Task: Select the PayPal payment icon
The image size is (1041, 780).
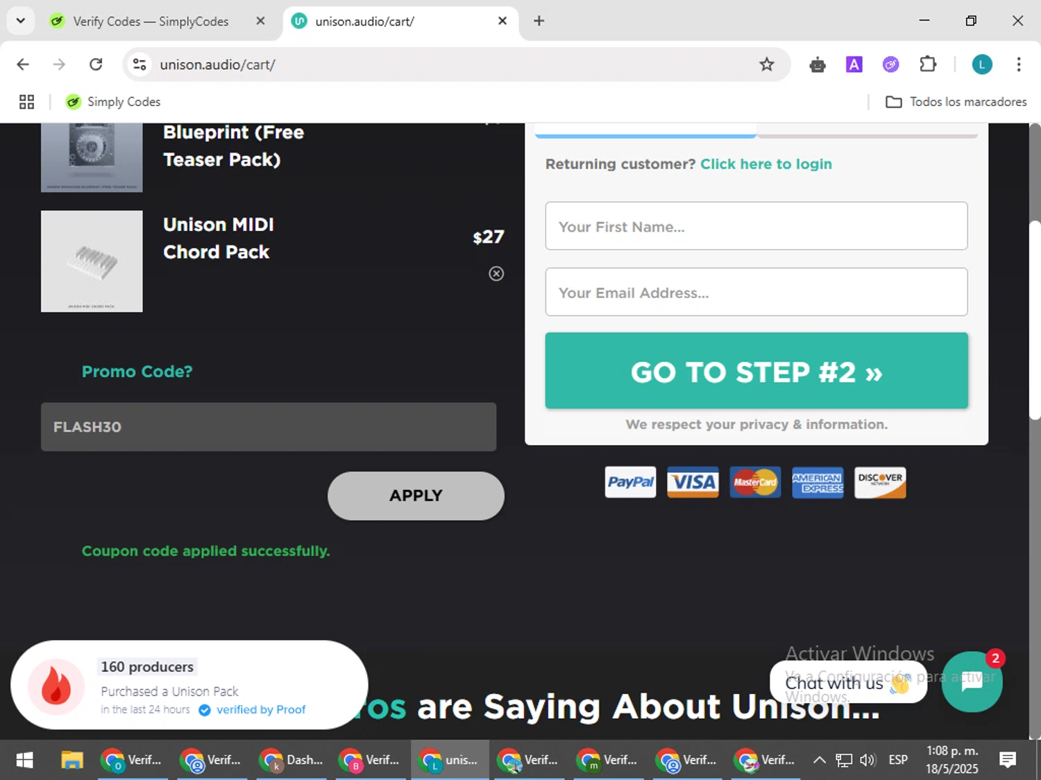Action: 630,483
